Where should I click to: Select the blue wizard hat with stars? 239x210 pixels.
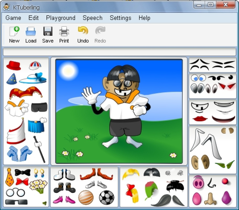(x=12, y=79)
